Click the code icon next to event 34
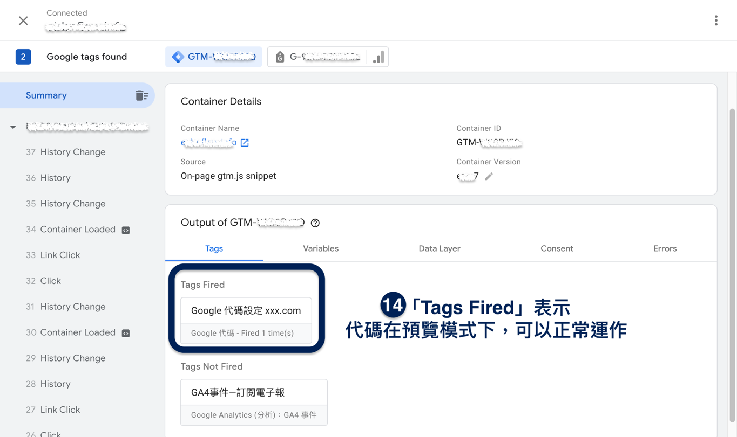 pyautogui.click(x=126, y=230)
